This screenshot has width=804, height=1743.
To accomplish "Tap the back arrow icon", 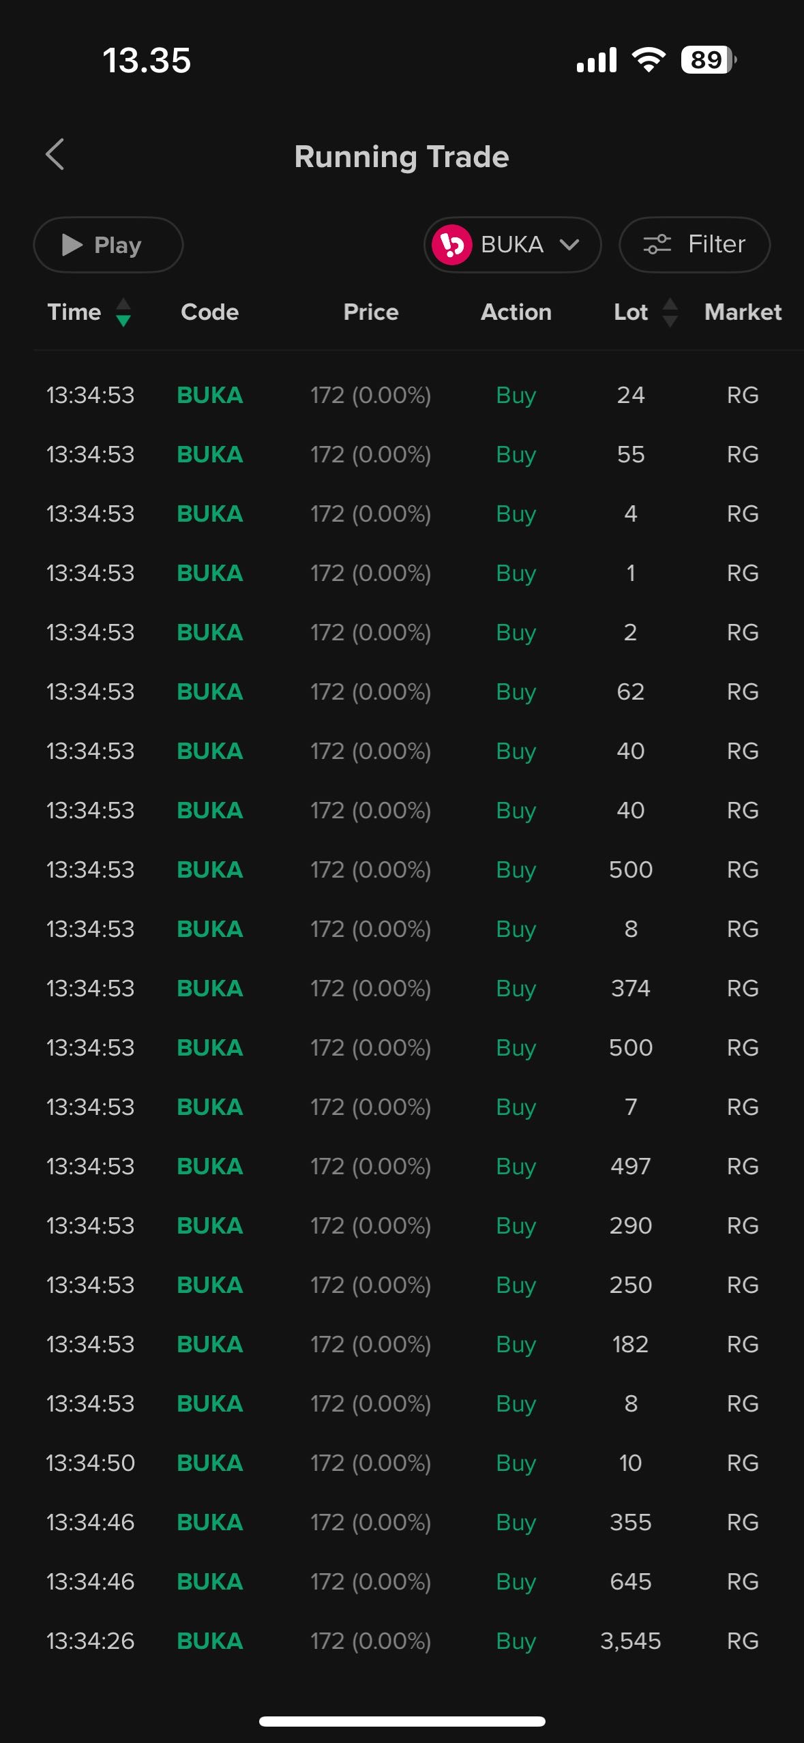I will click(x=55, y=155).
